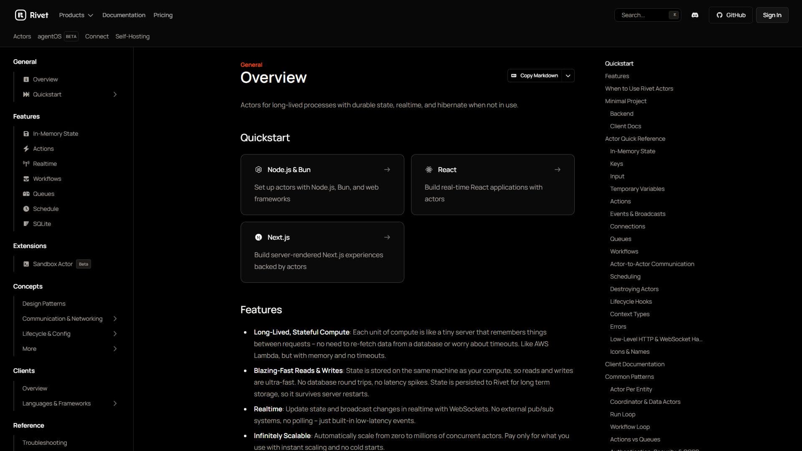Open the Pricing nav item
802x451 pixels.
163,15
